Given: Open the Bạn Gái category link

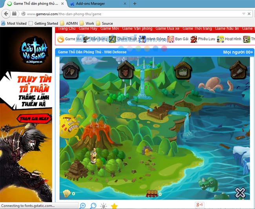Looking at the screenshot, I should coord(178,39).
